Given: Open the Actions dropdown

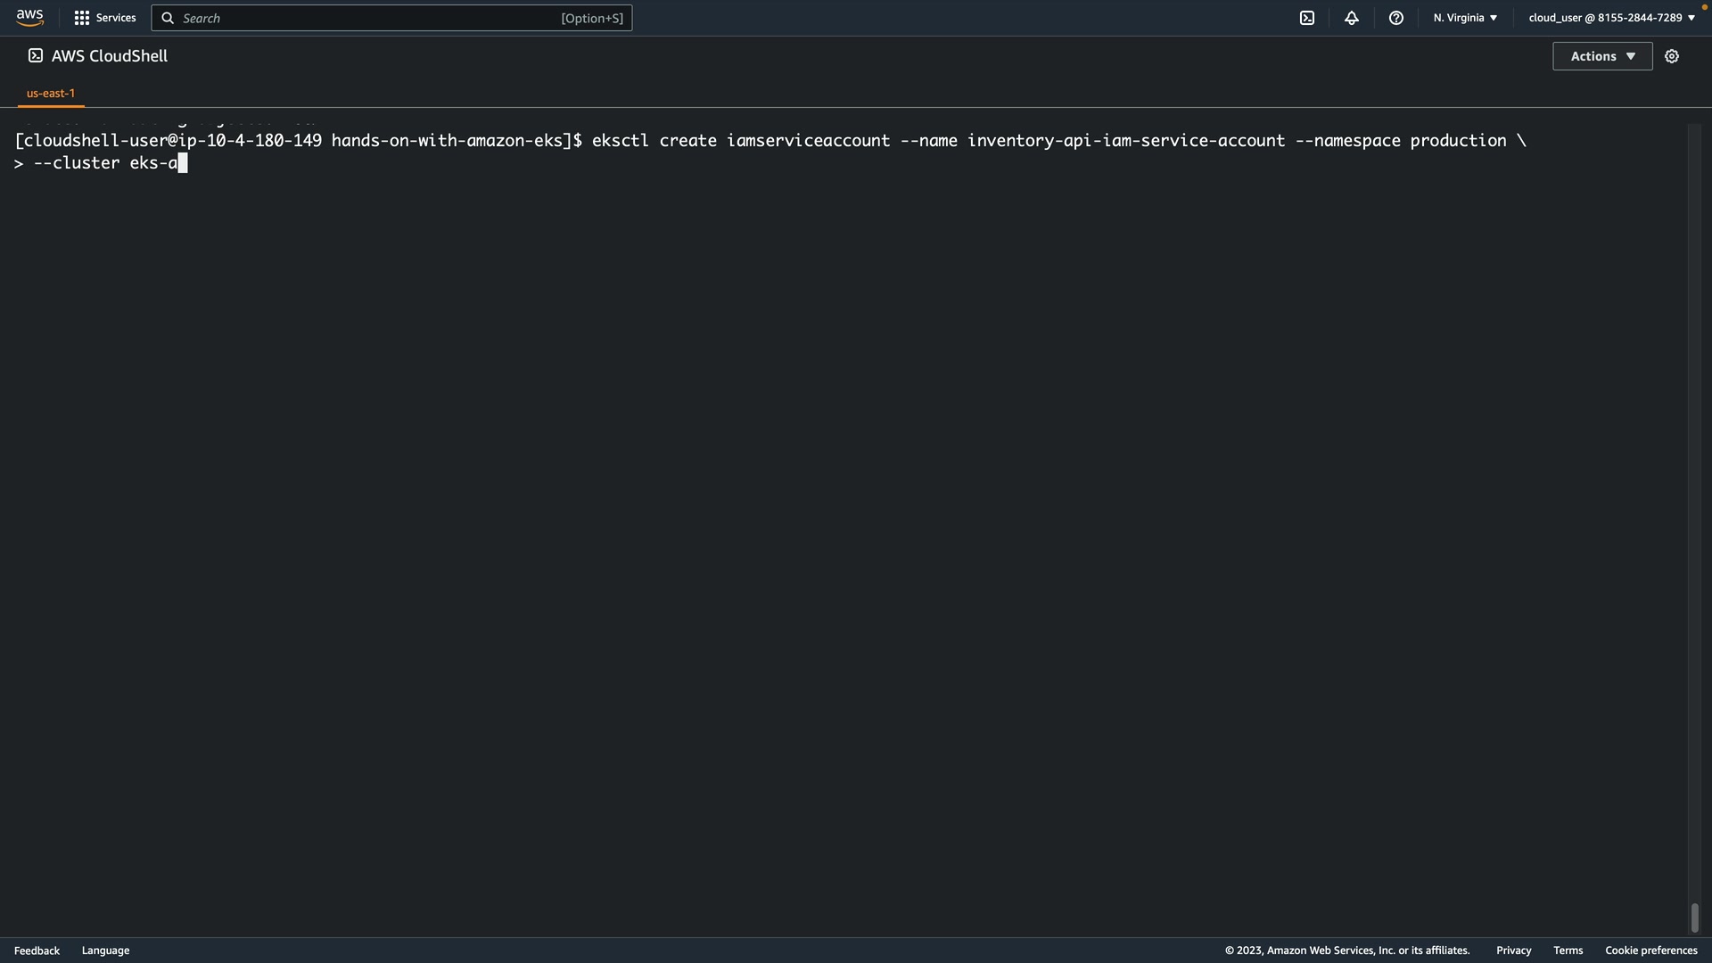Looking at the screenshot, I should point(1602,56).
